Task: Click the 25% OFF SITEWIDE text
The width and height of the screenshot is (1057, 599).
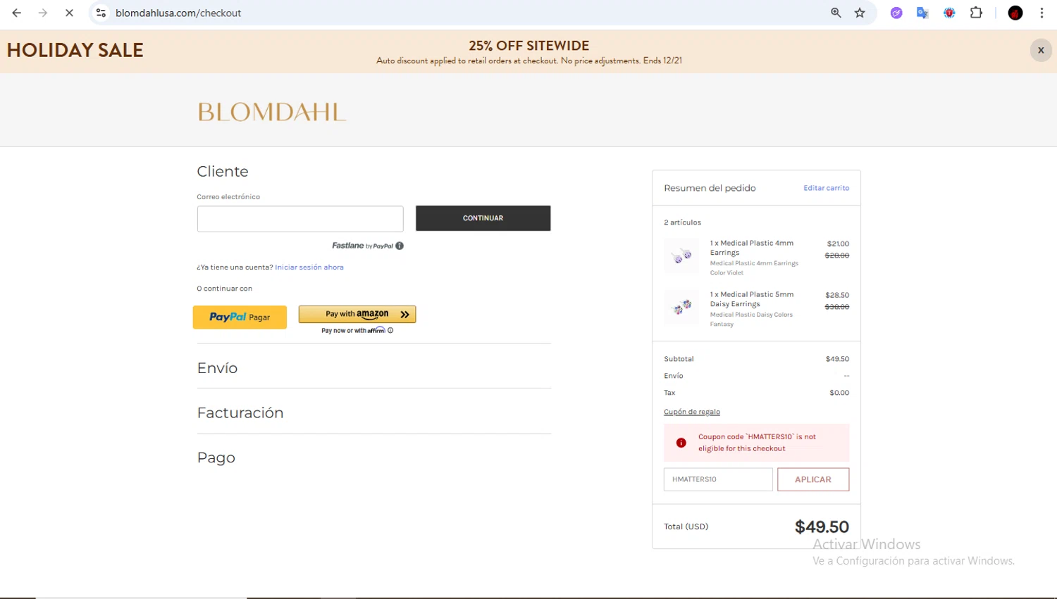Action: tap(528, 46)
